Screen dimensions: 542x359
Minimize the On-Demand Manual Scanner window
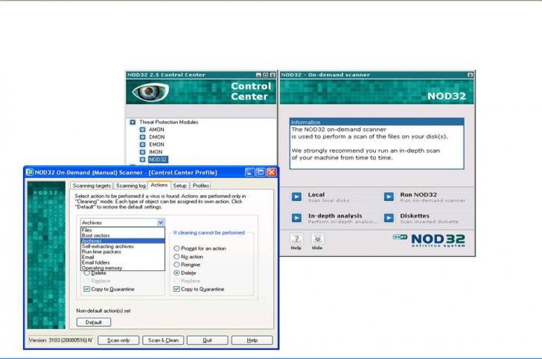(250, 172)
